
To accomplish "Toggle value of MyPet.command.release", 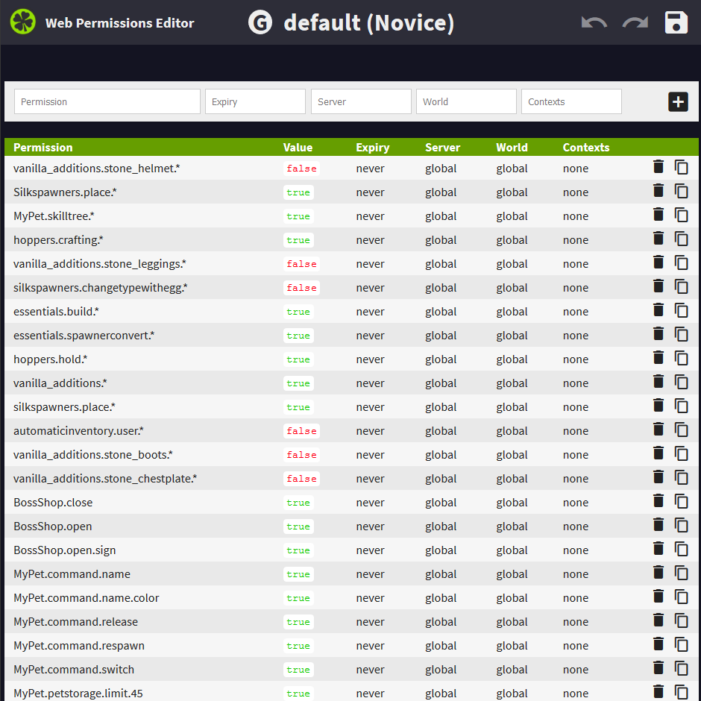I will tap(298, 622).
